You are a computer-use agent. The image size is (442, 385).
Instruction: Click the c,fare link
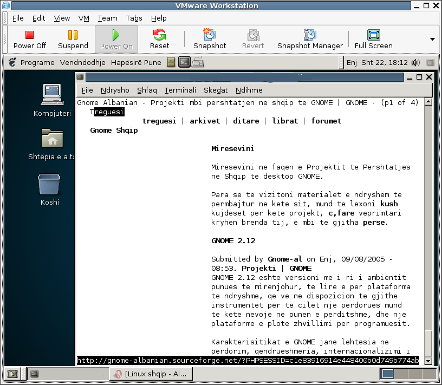click(x=341, y=213)
